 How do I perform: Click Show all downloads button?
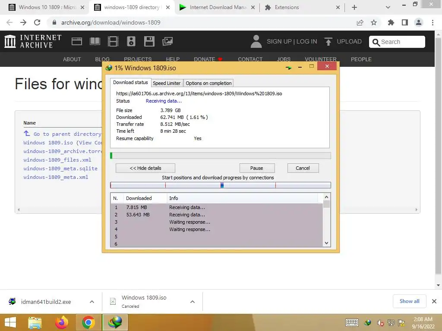coord(409,301)
